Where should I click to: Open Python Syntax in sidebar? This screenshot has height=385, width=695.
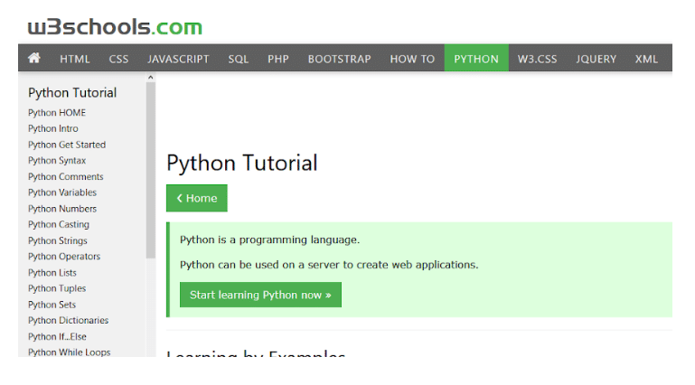pos(57,160)
